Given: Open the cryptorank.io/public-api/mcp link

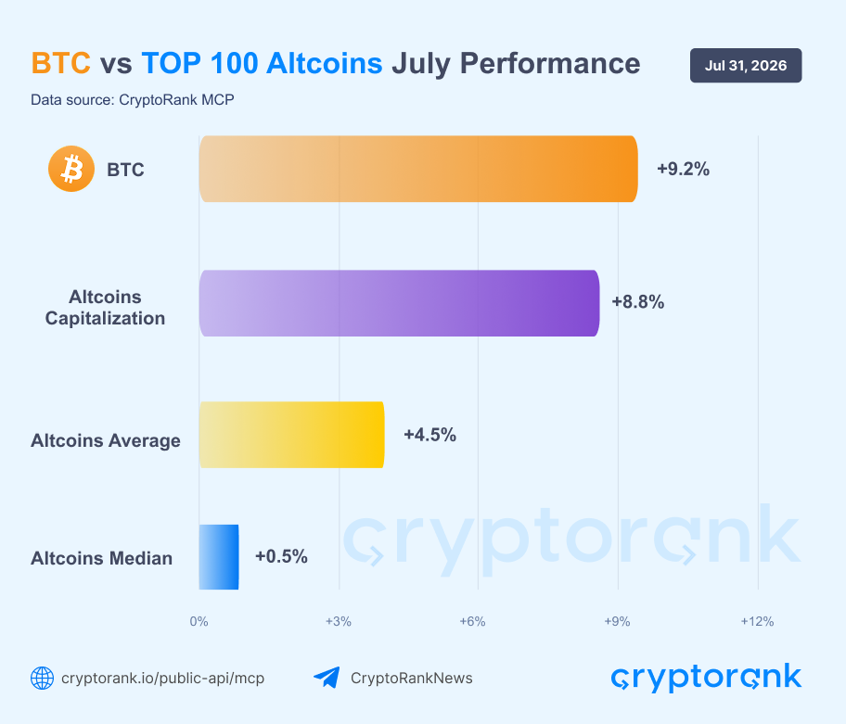Looking at the screenshot, I should pos(163,679).
